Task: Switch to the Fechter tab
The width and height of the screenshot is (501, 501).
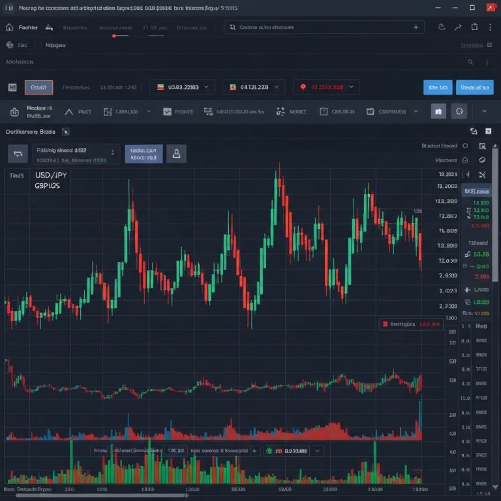Action: click(x=28, y=27)
